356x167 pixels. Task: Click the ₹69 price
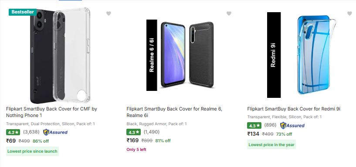[x=11, y=141]
